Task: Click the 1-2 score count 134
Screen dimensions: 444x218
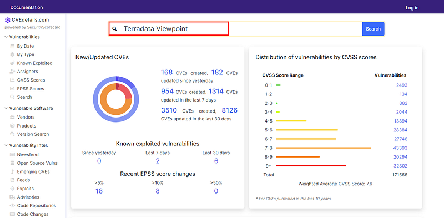Action: click(403, 94)
